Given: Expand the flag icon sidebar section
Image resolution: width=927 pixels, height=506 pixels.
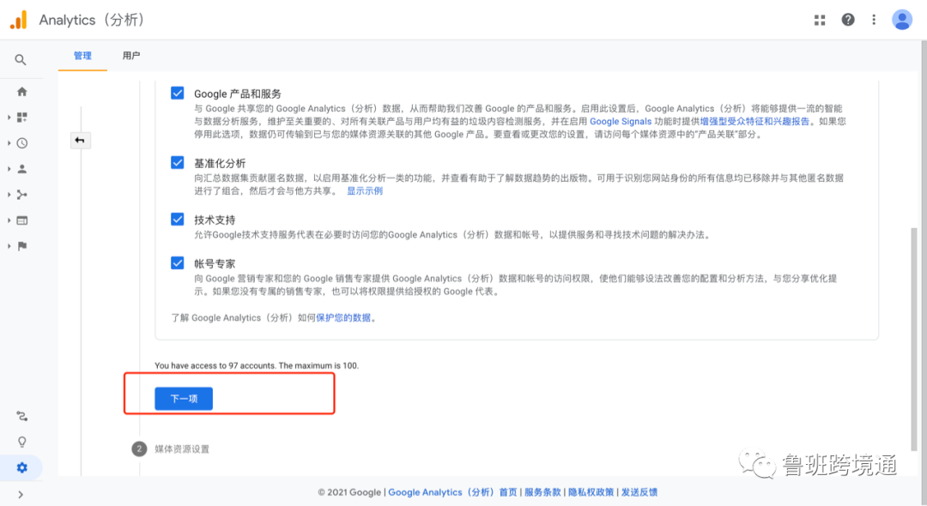Looking at the screenshot, I should [22, 244].
